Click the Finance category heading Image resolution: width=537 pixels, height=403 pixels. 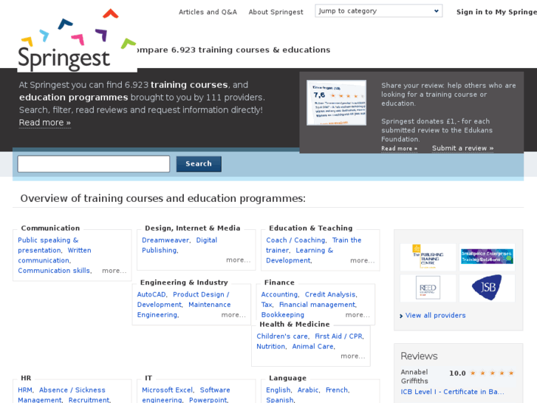click(279, 282)
